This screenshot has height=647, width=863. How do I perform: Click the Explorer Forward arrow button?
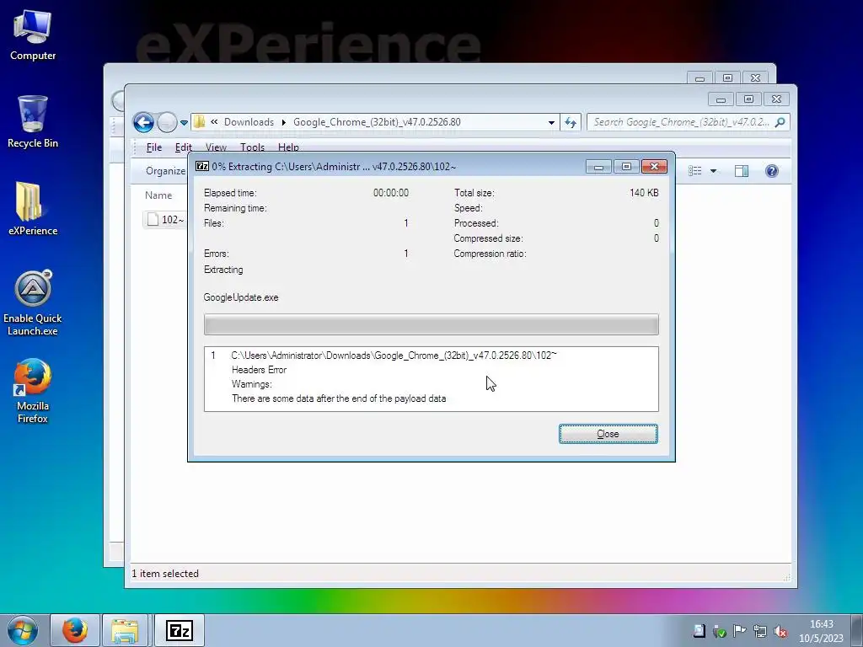click(167, 122)
